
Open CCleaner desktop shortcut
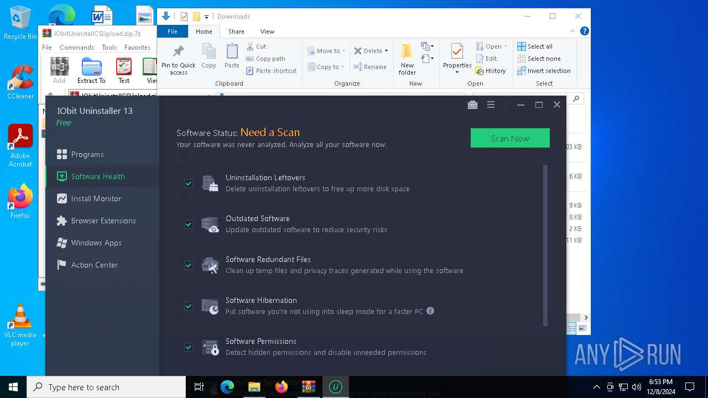pyautogui.click(x=20, y=82)
